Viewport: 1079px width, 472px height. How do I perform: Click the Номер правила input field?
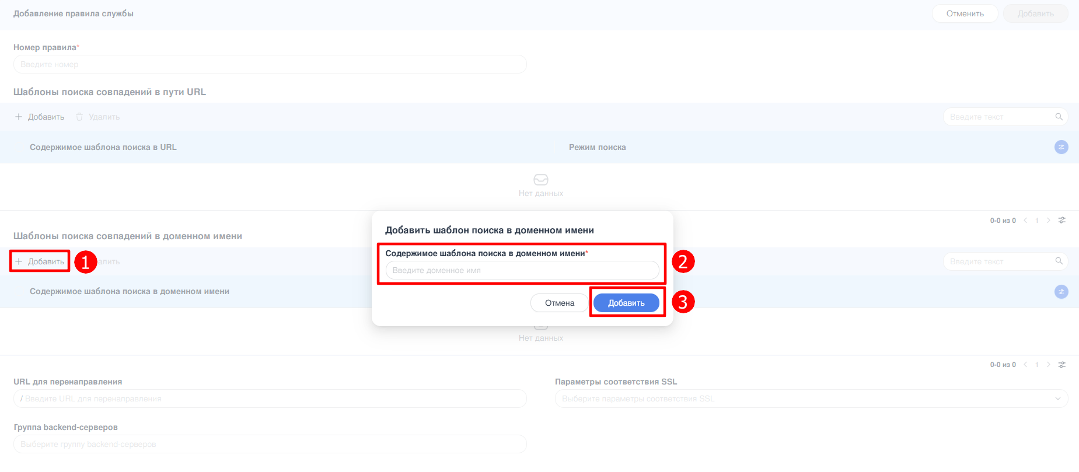270,64
